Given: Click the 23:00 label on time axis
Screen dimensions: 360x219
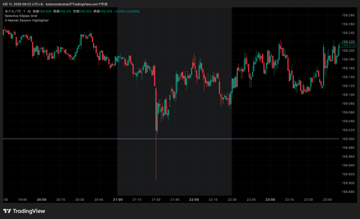Looking at the screenshot, I should pos(270,200).
